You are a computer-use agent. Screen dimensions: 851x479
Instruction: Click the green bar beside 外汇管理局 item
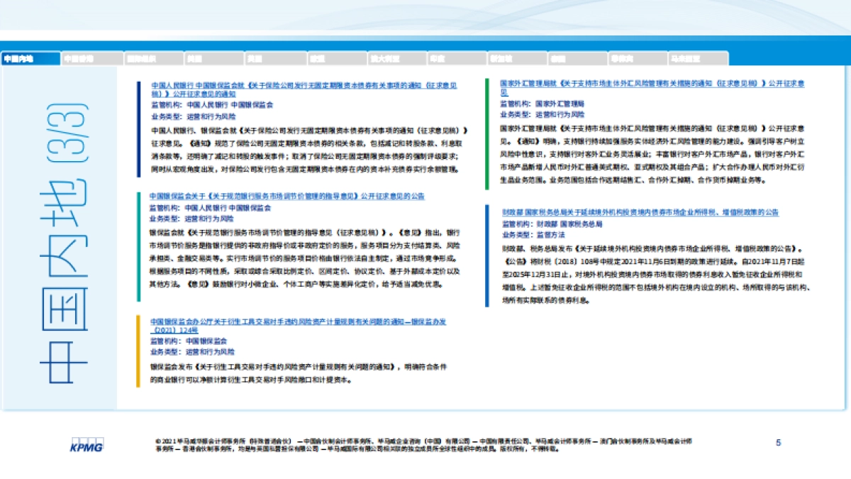click(487, 133)
